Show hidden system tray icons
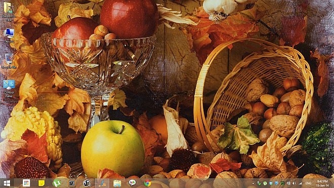The image size is (334, 188). 253,183
